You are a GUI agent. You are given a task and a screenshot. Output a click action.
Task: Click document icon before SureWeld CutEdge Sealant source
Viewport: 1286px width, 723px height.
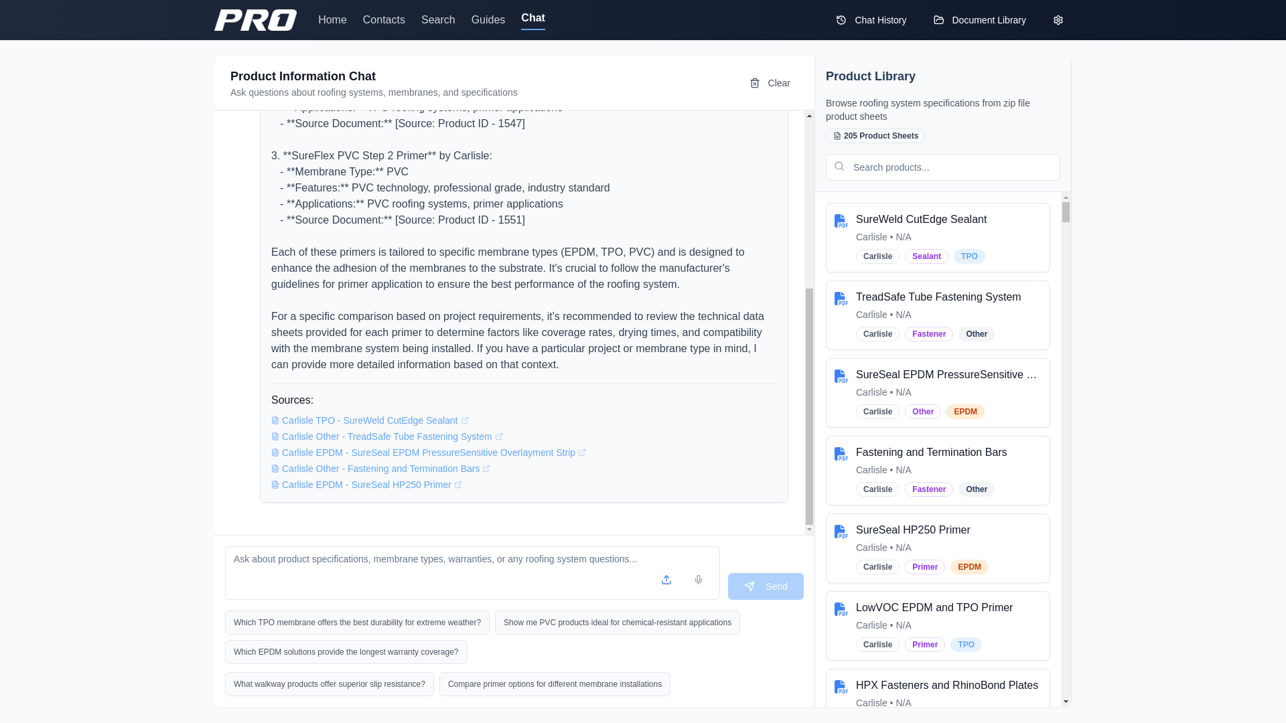point(275,420)
